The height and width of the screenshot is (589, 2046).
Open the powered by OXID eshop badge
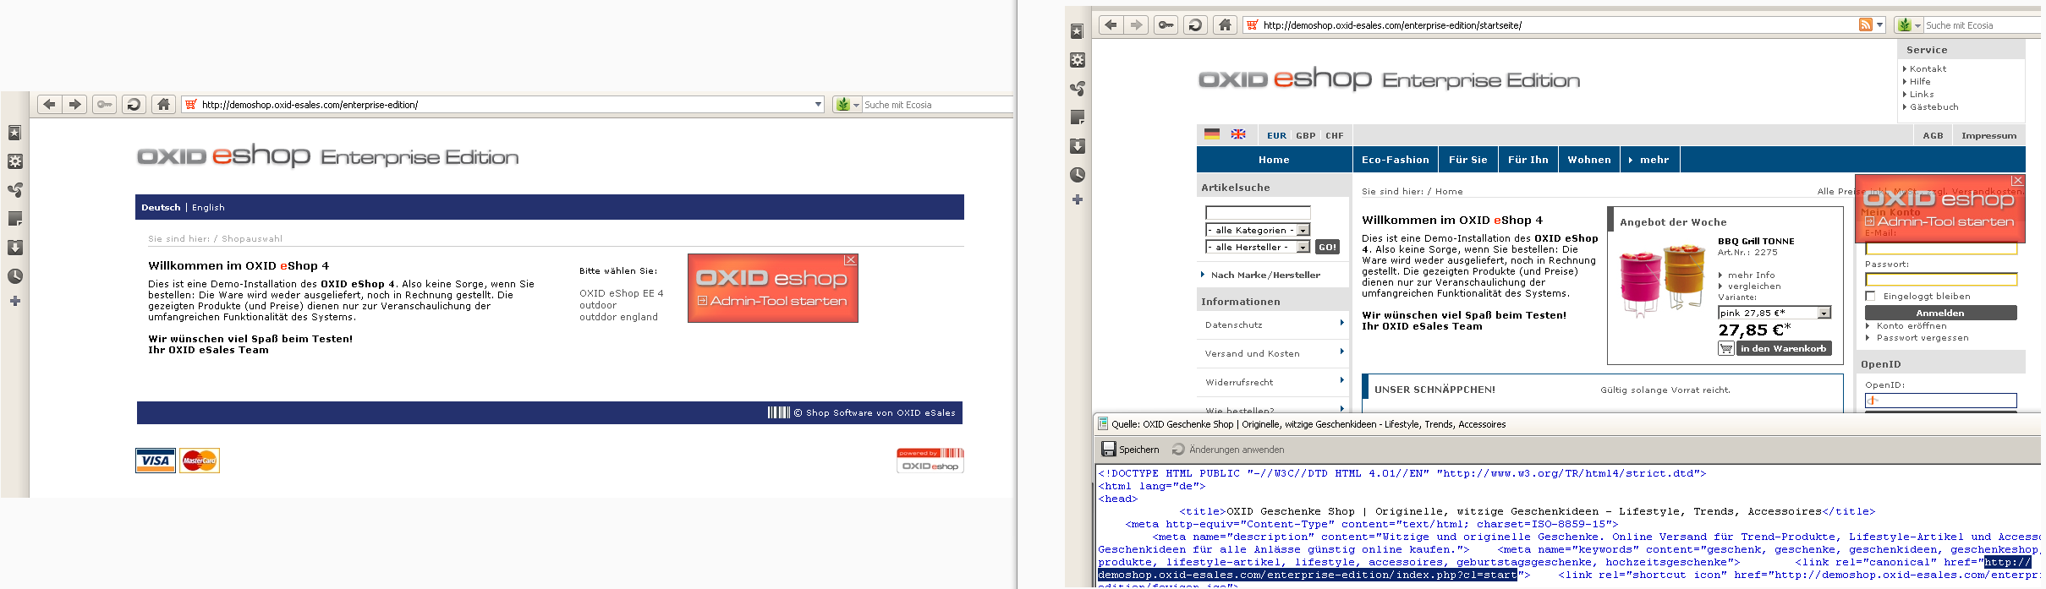(930, 461)
